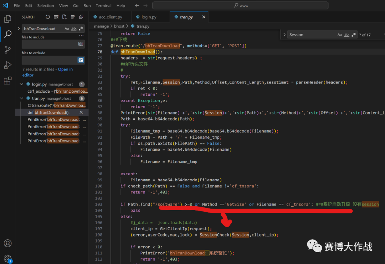This screenshot has width=385, height=264.
Task: Collapse login.py search results group
Action: click(x=22, y=84)
